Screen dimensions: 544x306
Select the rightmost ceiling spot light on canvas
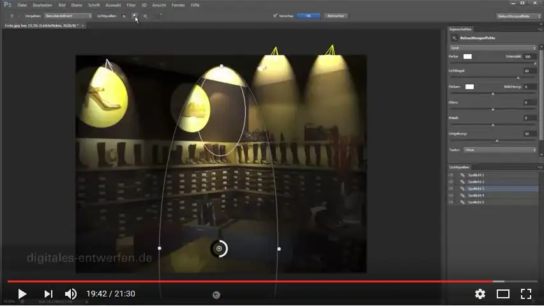tap(331, 51)
